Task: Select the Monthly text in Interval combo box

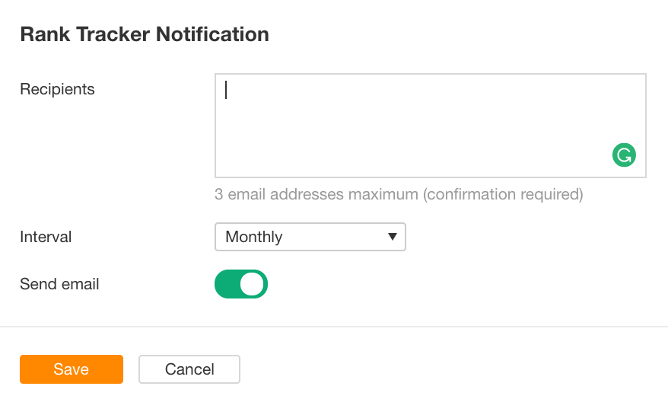Action: [254, 237]
